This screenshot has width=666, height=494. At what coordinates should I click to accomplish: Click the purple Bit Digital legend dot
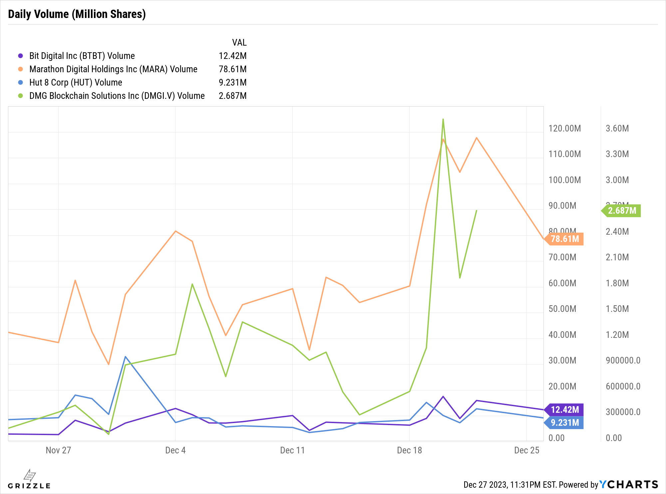pyautogui.click(x=21, y=56)
